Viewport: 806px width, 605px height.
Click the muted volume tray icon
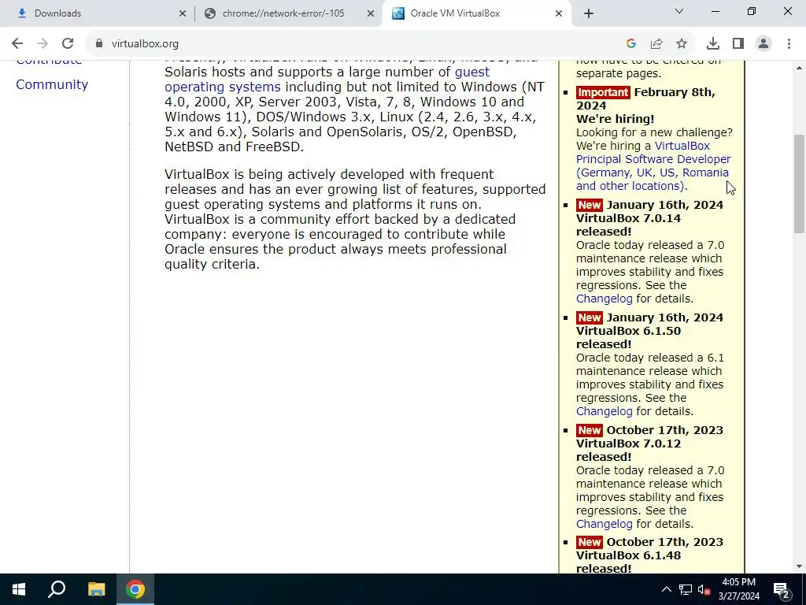pyautogui.click(x=704, y=589)
